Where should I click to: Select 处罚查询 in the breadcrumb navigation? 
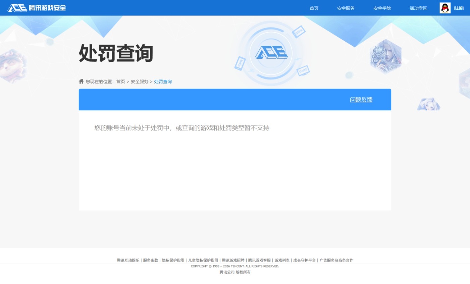163,81
